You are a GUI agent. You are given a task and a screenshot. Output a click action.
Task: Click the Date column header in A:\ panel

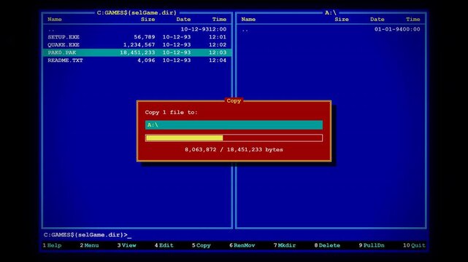click(377, 19)
